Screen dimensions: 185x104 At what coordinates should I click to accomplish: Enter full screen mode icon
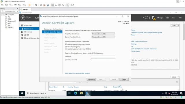(60, 5)
